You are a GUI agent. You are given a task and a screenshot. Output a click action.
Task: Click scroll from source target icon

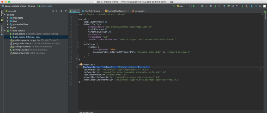53,11
